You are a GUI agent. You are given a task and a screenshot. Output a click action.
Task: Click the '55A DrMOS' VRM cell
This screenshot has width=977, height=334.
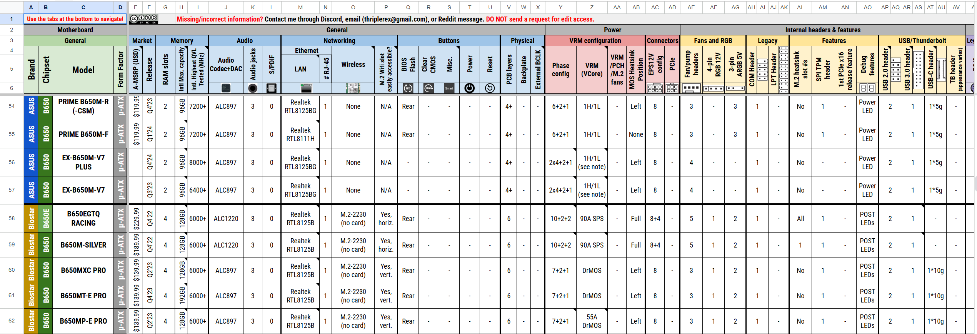click(x=592, y=321)
